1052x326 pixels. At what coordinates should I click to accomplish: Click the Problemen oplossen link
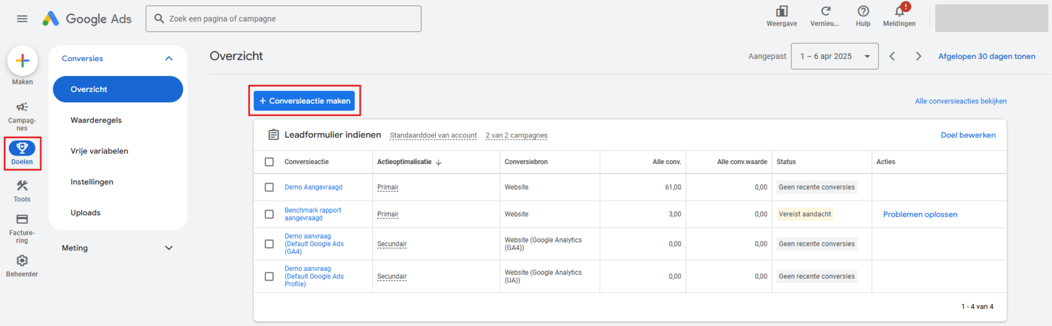[920, 214]
